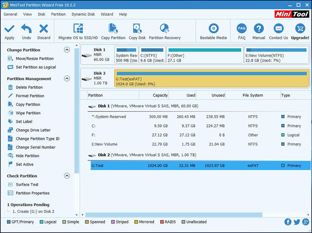
Task: Select G:Test(exFAT) block on Disk 2
Action: [212, 78]
